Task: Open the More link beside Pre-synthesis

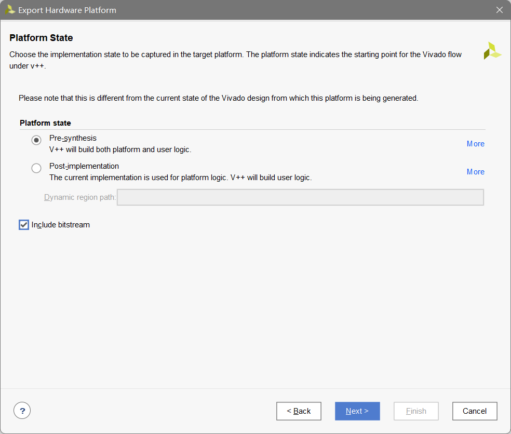Action: point(475,144)
